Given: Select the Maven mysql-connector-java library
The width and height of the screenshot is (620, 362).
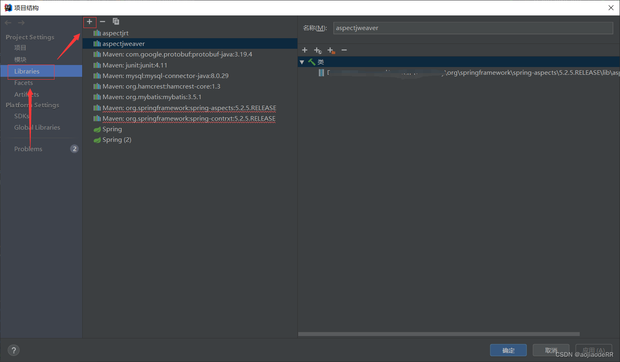Looking at the screenshot, I should [165, 76].
